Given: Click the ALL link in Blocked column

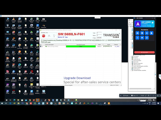Looking at the screenshot, I should pyautogui.click(x=117, y=46).
